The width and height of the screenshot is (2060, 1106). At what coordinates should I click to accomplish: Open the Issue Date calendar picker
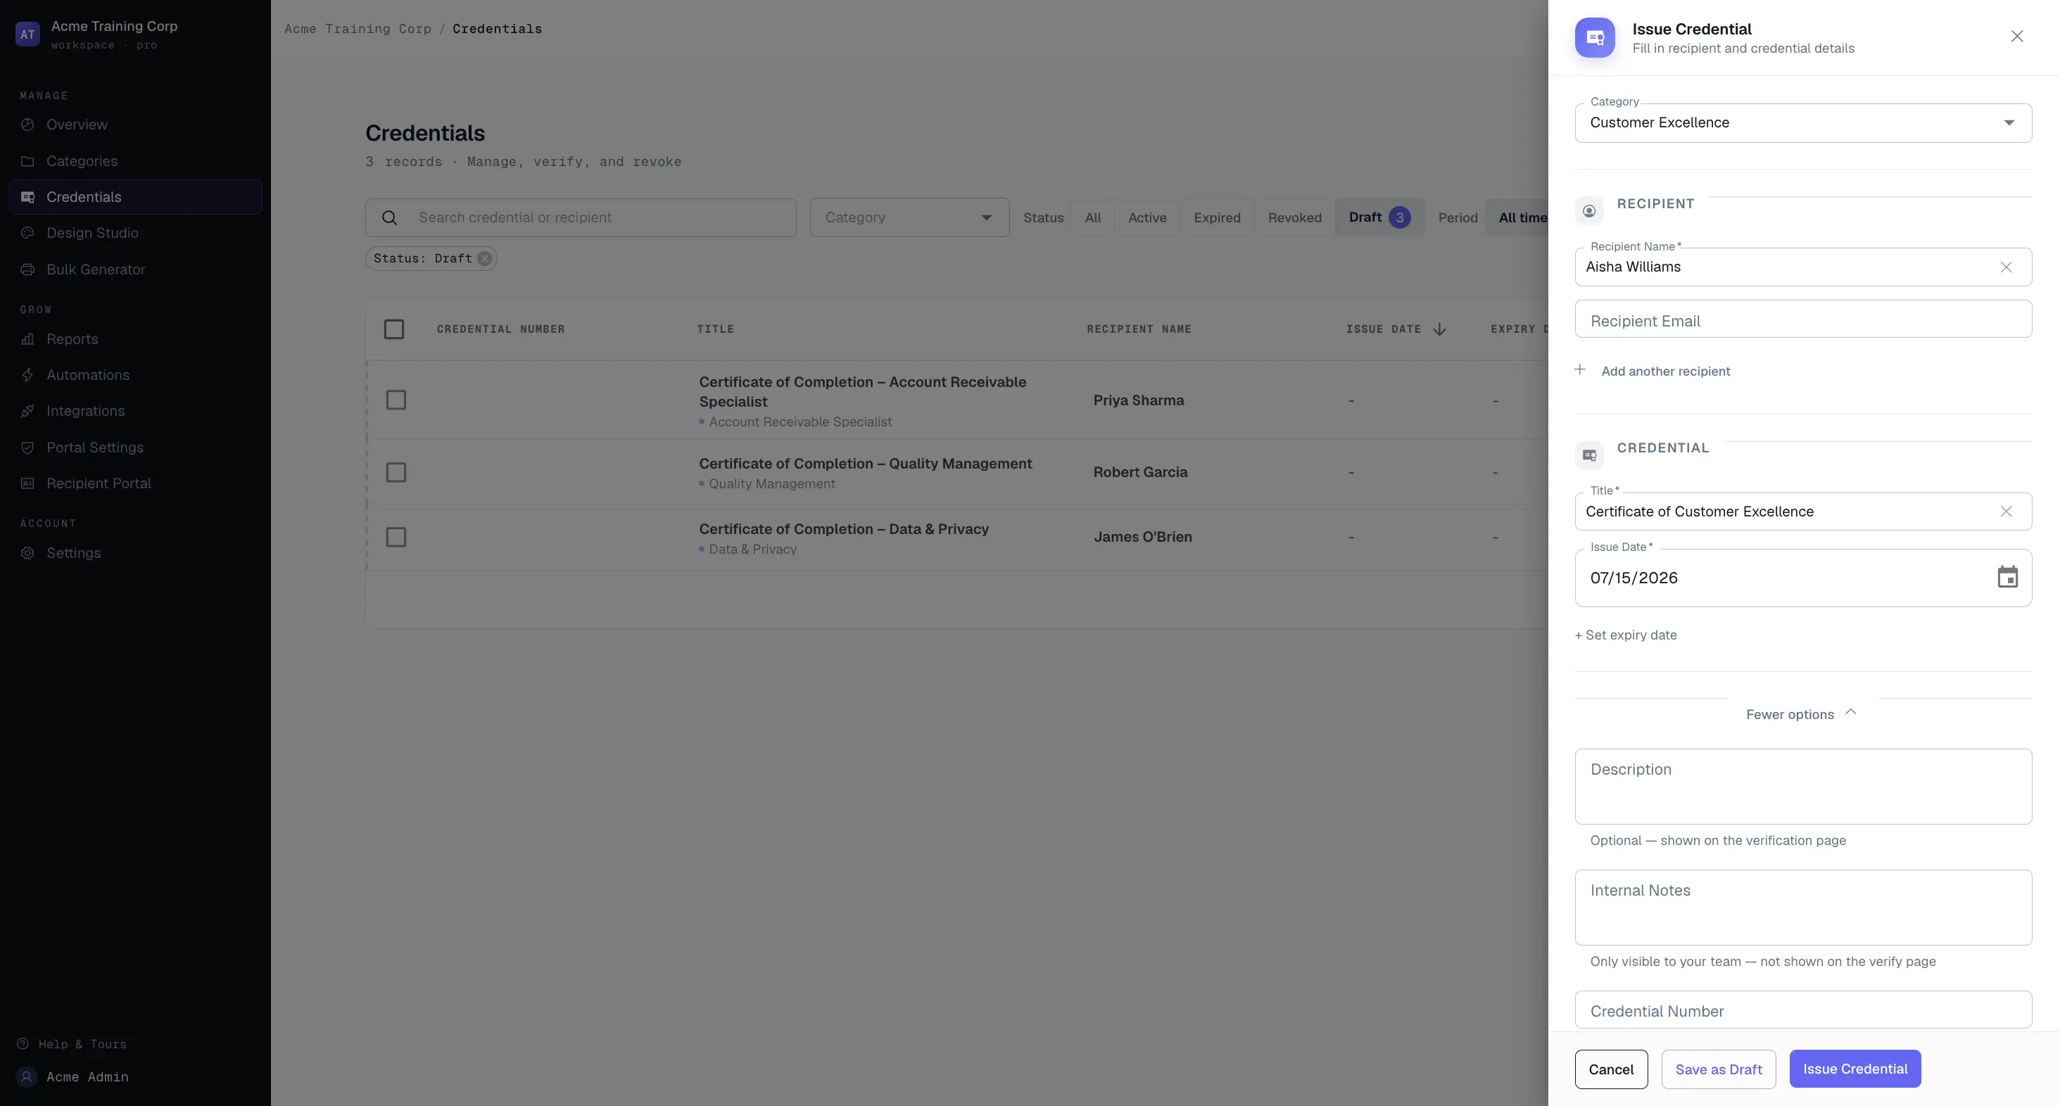[2007, 578]
